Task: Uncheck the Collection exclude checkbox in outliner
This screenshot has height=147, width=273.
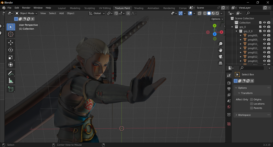Action: pyautogui.click(x=260, y=23)
